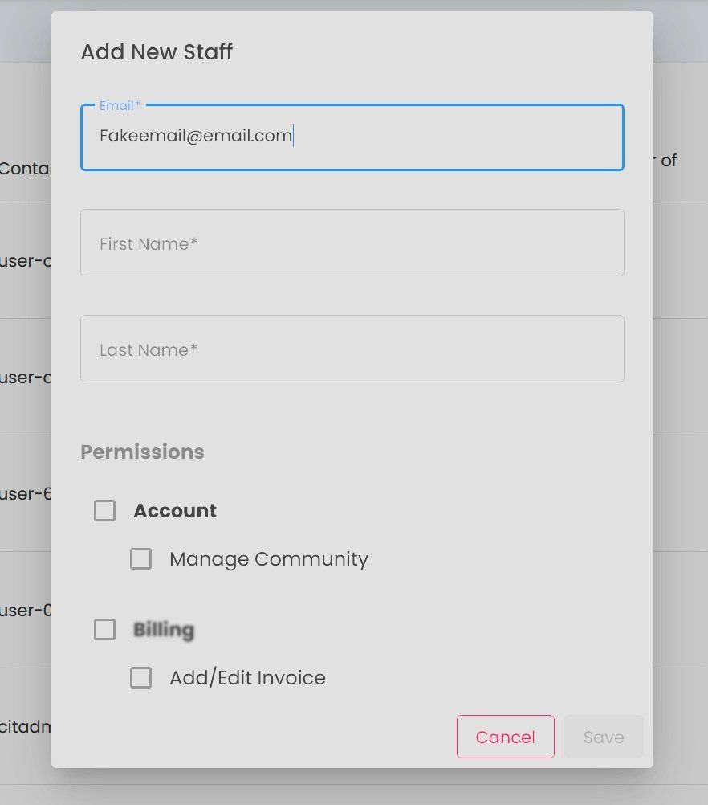Toggle the Billing permission checkbox
Viewport: 708px width, 805px height.
(x=105, y=629)
